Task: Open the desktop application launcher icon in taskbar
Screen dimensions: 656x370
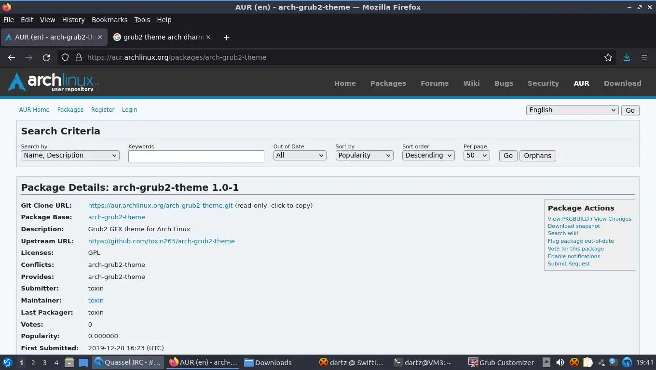Action: [7, 362]
